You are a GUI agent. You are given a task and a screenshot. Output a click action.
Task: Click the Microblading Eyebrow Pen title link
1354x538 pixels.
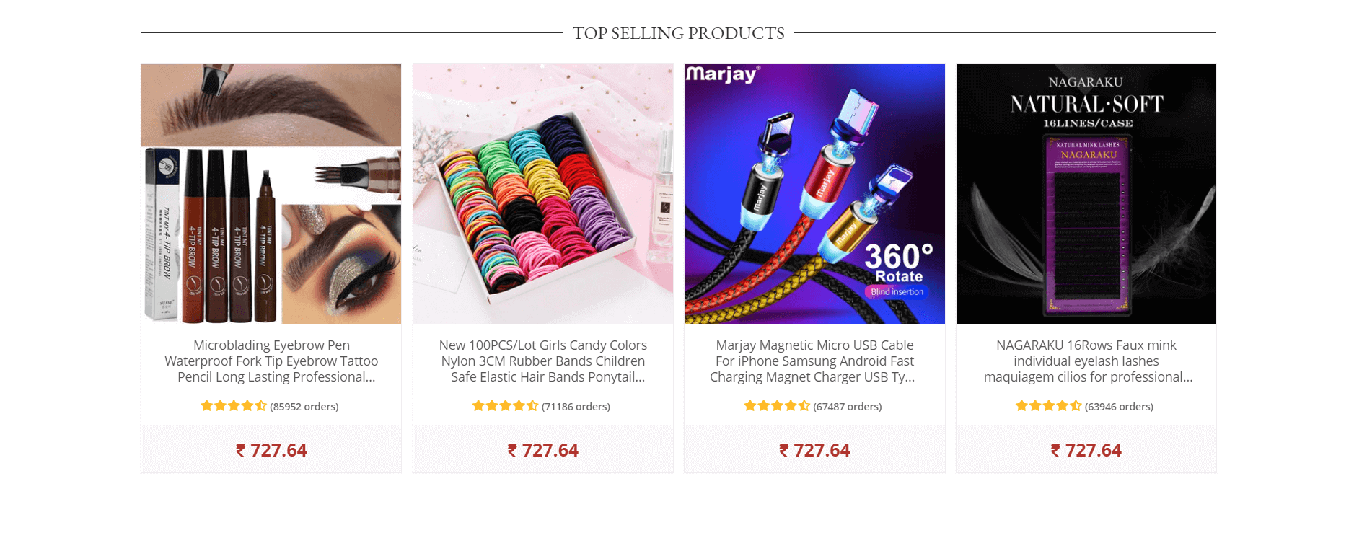click(271, 361)
